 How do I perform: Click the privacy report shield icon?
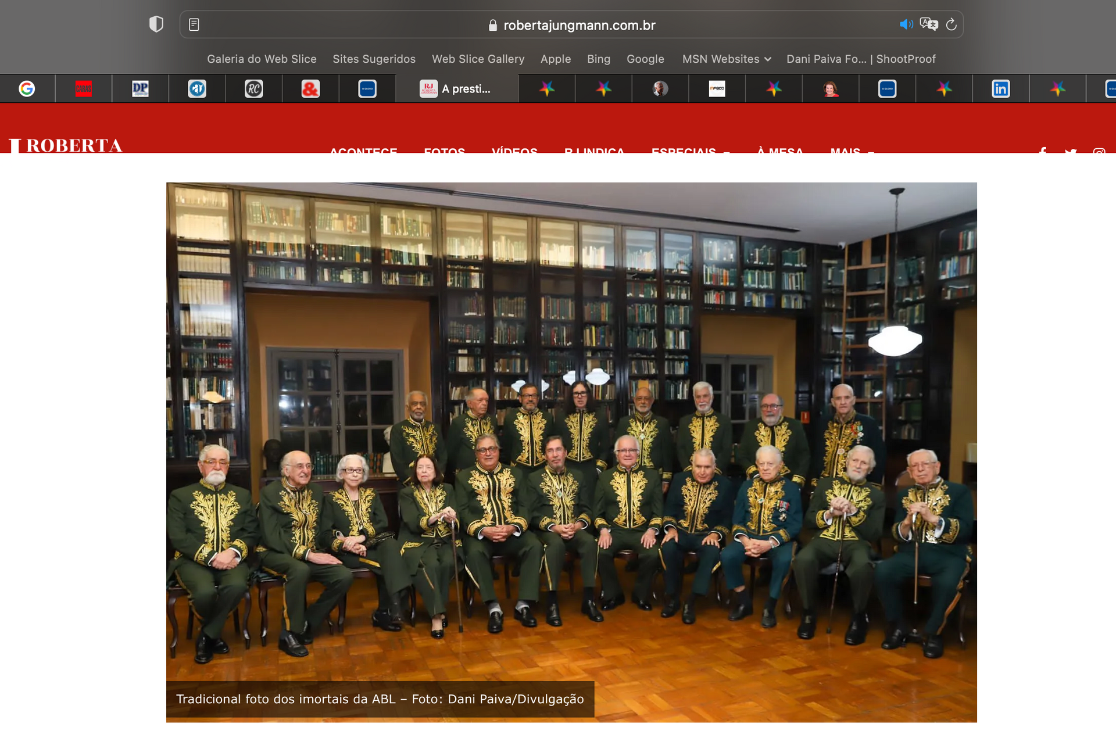pyautogui.click(x=156, y=24)
